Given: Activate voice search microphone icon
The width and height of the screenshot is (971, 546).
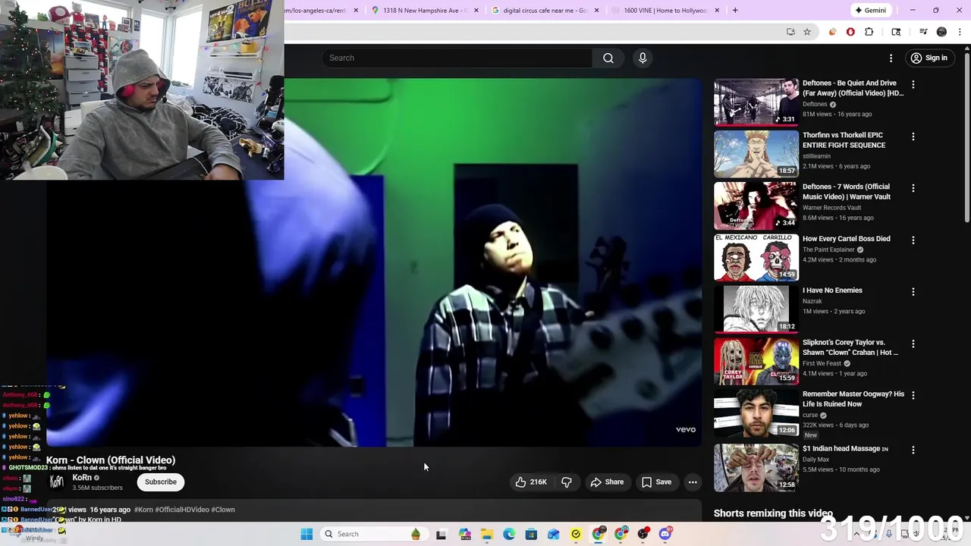Looking at the screenshot, I should coord(643,58).
